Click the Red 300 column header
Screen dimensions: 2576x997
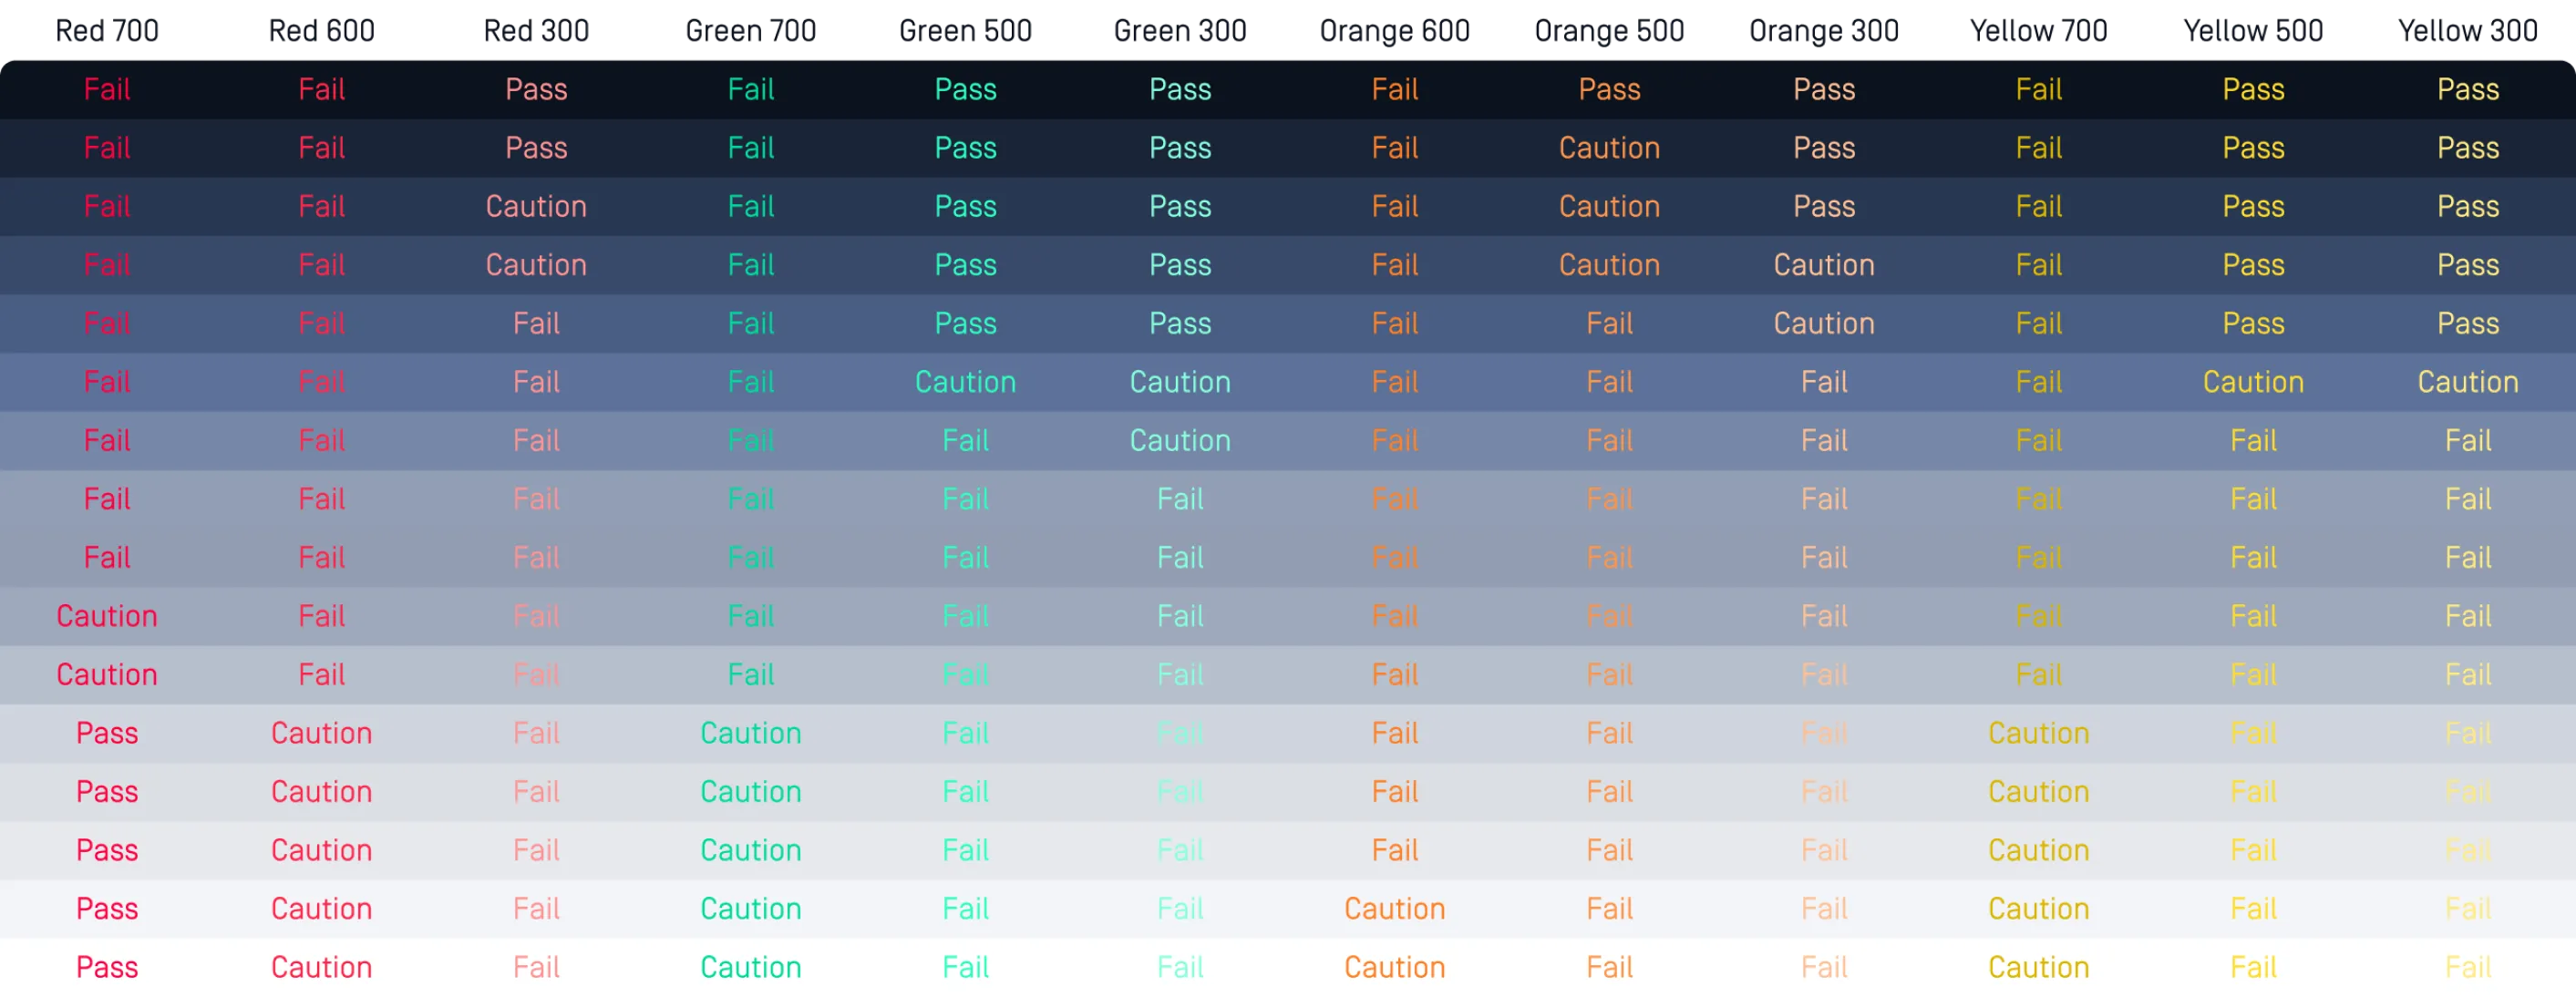click(x=536, y=31)
